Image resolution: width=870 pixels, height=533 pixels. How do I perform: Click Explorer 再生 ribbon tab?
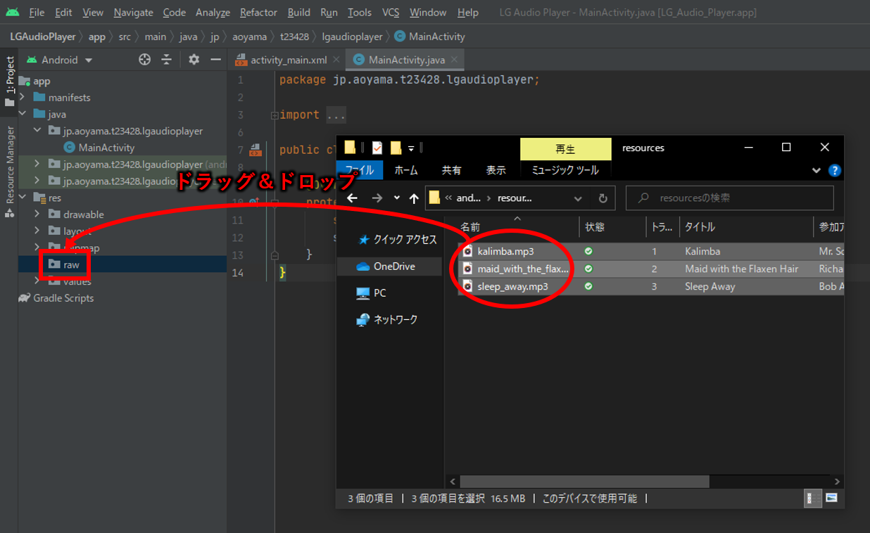[566, 149]
